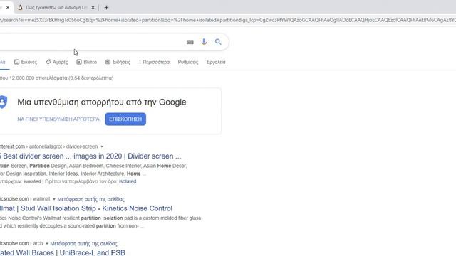Open Ρυθμίσεις search settings
Image resolution: width=456 pixels, height=256 pixels.
click(188, 62)
